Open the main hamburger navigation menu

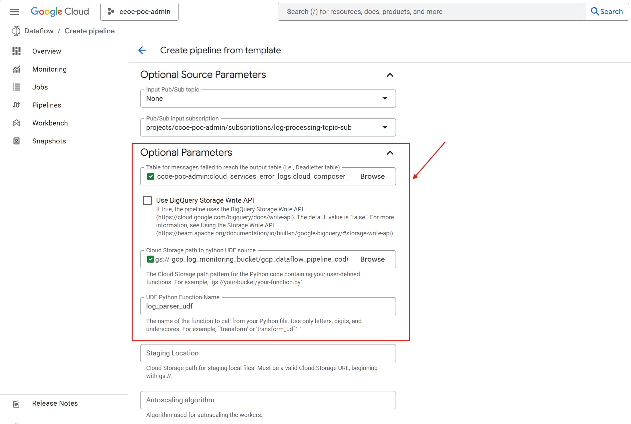tap(14, 12)
